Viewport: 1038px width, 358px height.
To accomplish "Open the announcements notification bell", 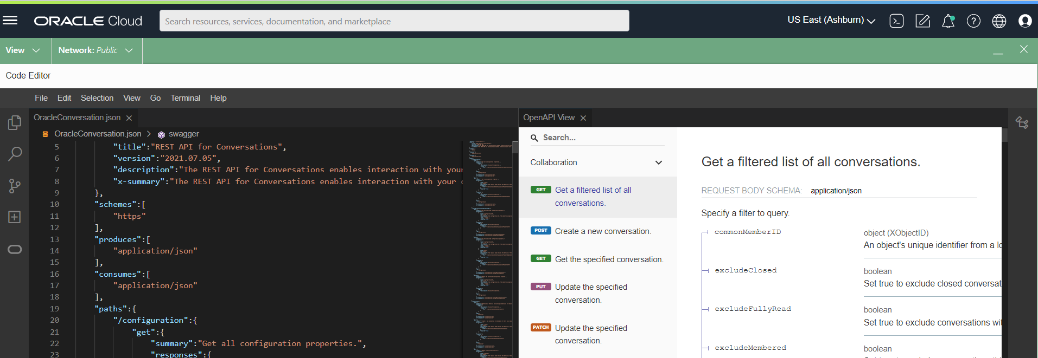I will pyautogui.click(x=948, y=21).
